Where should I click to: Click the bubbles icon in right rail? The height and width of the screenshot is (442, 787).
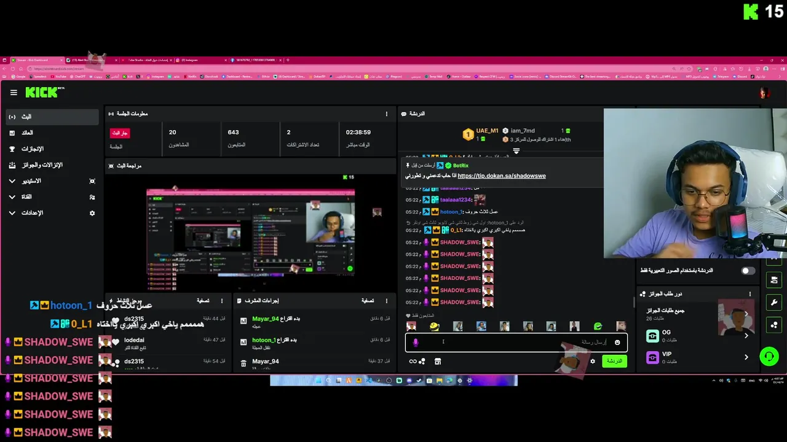(x=774, y=325)
